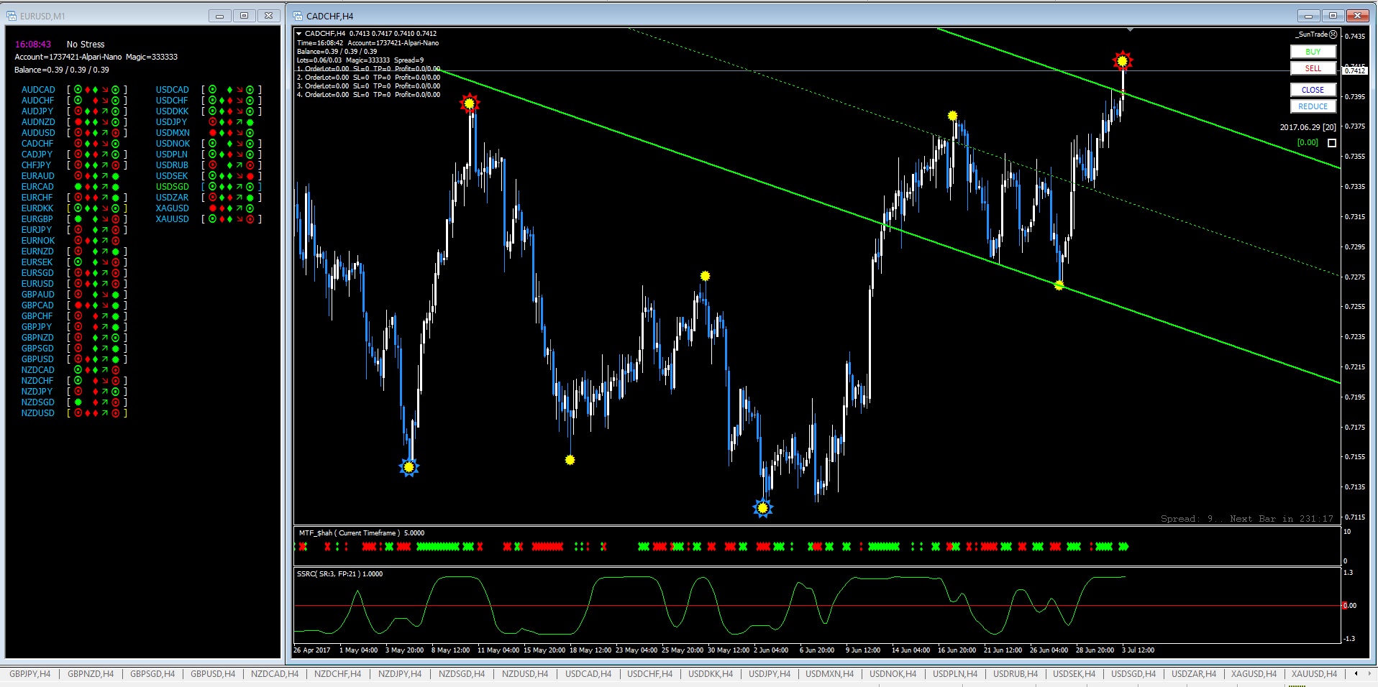Click red burst icon in GBPCAD row
The width and height of the screenshot is (1378, 687).
[78, 305]
